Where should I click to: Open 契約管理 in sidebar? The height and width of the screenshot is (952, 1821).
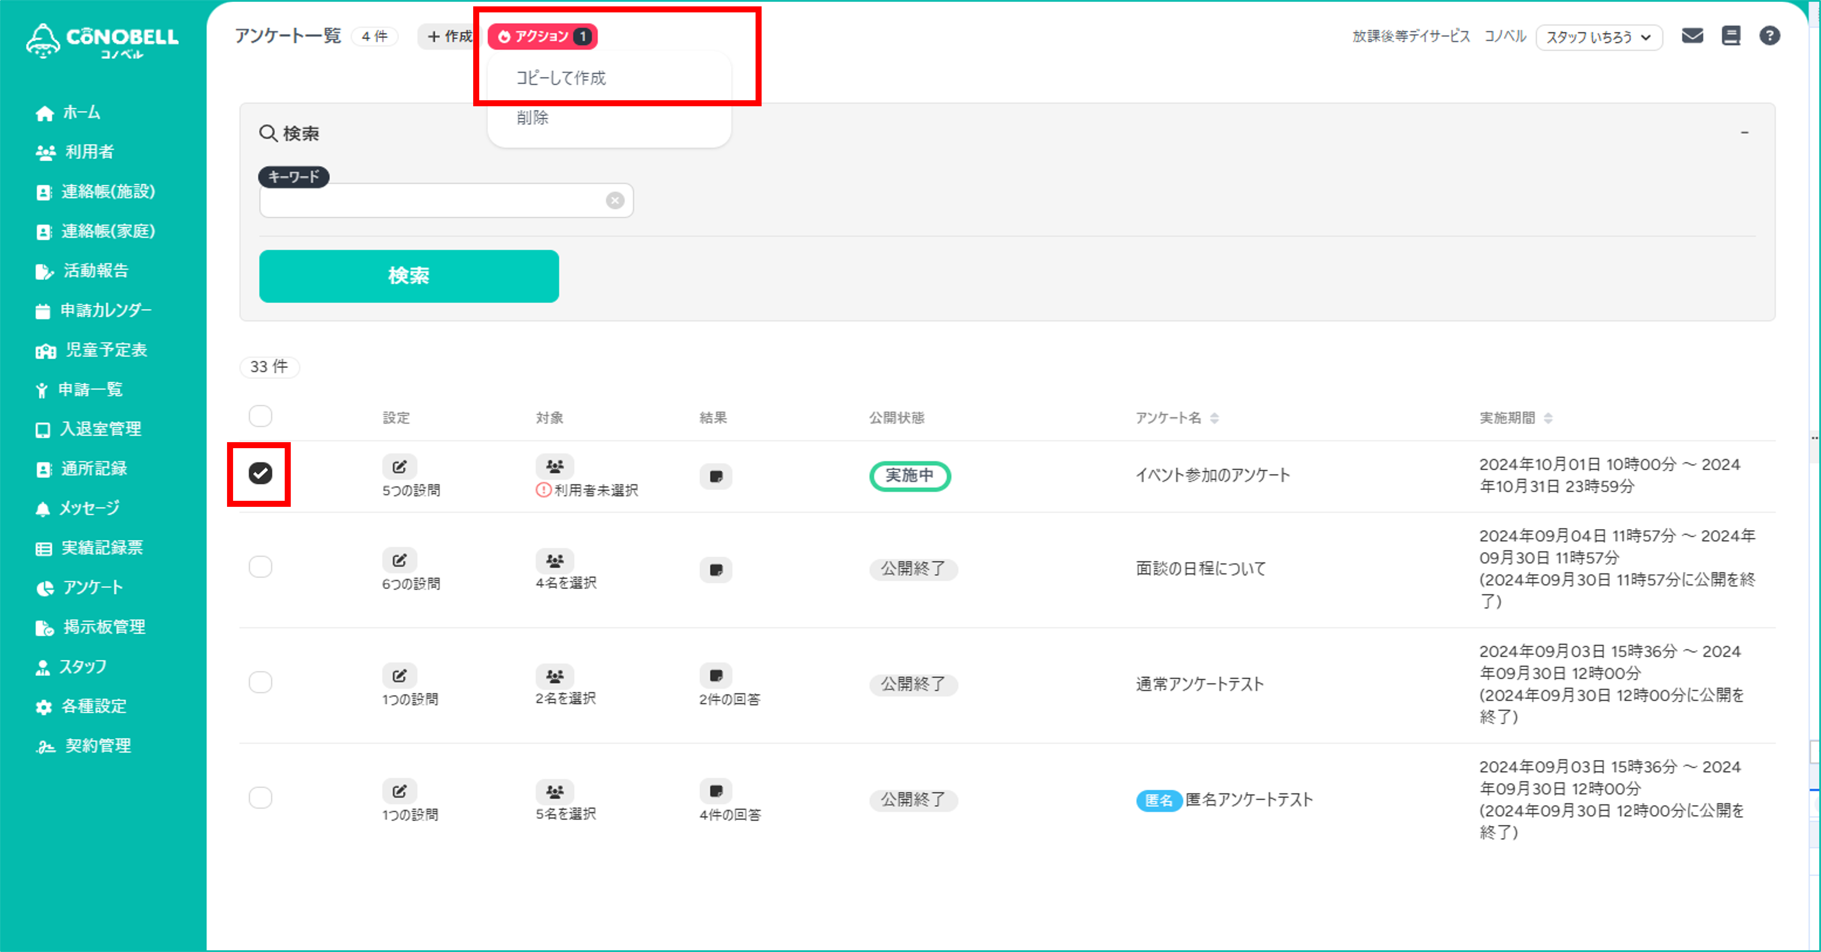pyautogui.click(x=84, y=746)
